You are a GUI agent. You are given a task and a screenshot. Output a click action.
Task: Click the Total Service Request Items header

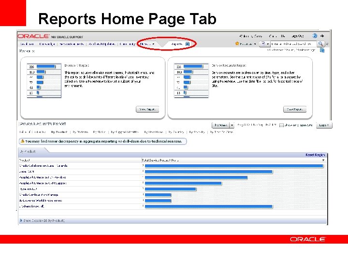160,160
